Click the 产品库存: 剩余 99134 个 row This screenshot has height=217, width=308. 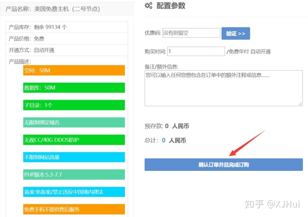pyautogui.click(x=67, y=27)
